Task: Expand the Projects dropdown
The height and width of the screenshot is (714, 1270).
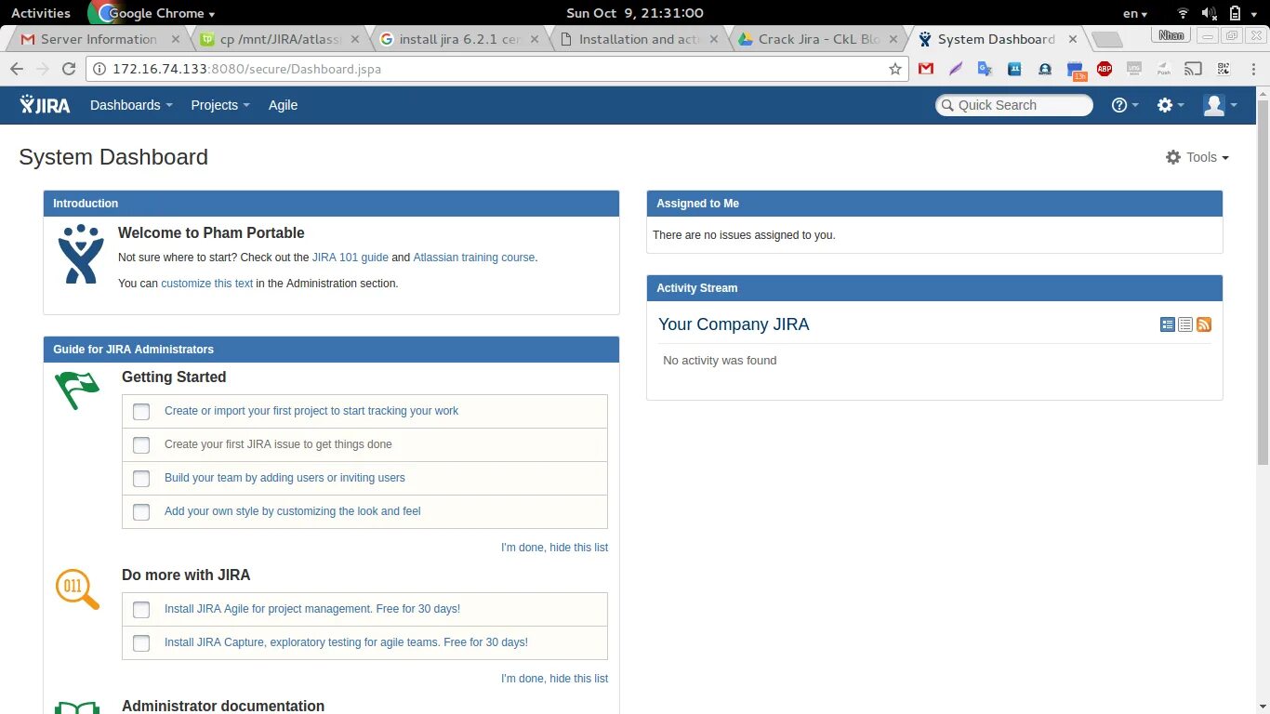Action: [220, 105]
